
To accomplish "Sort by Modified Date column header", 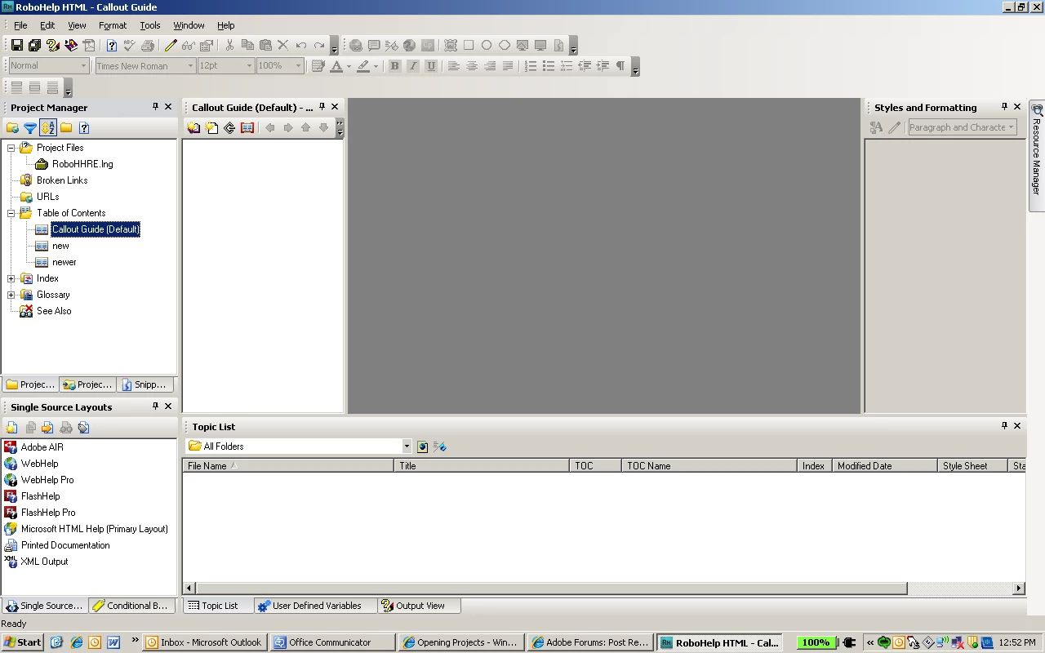I will pyautogui.click(x=885, y=466).
